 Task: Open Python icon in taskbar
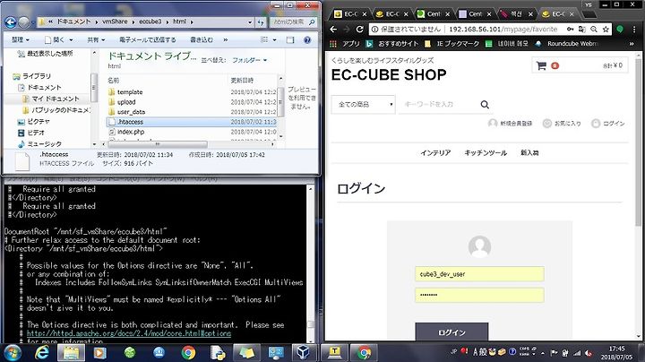tap(218, 352)
